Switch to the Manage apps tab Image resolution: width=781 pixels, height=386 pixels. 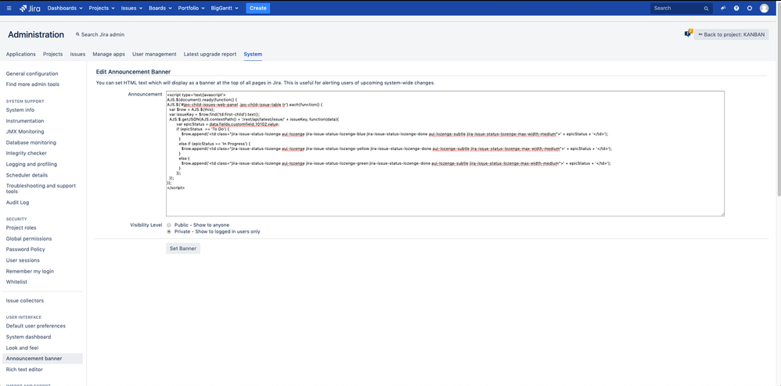pyautogui.click(x=109, y=54)
